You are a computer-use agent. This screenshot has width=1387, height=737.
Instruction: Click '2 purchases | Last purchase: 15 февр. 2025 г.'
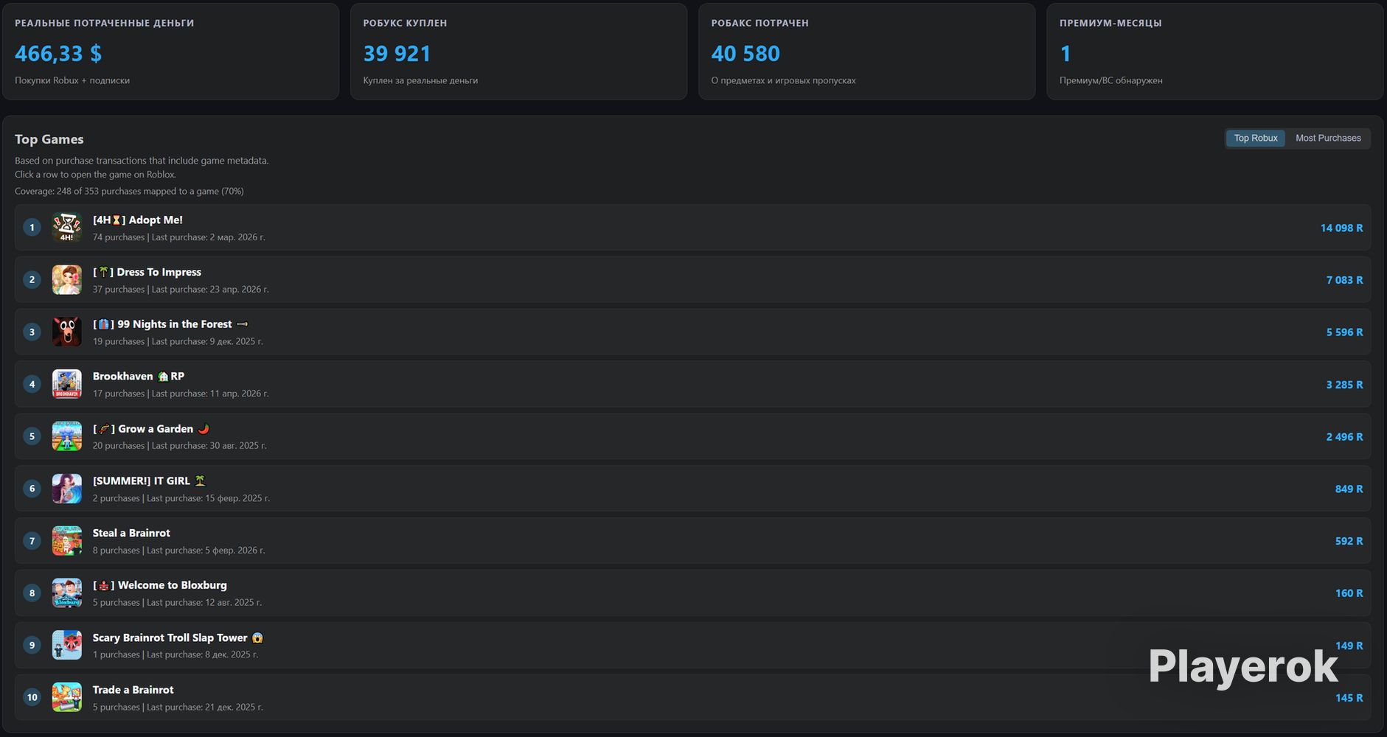pyautogui.click(x=181, y=498)
